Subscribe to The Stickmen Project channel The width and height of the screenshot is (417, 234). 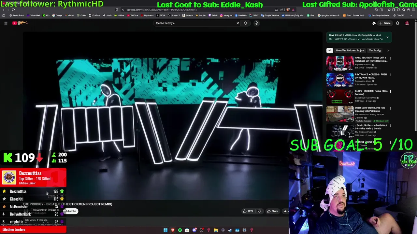tap(70, 211)
